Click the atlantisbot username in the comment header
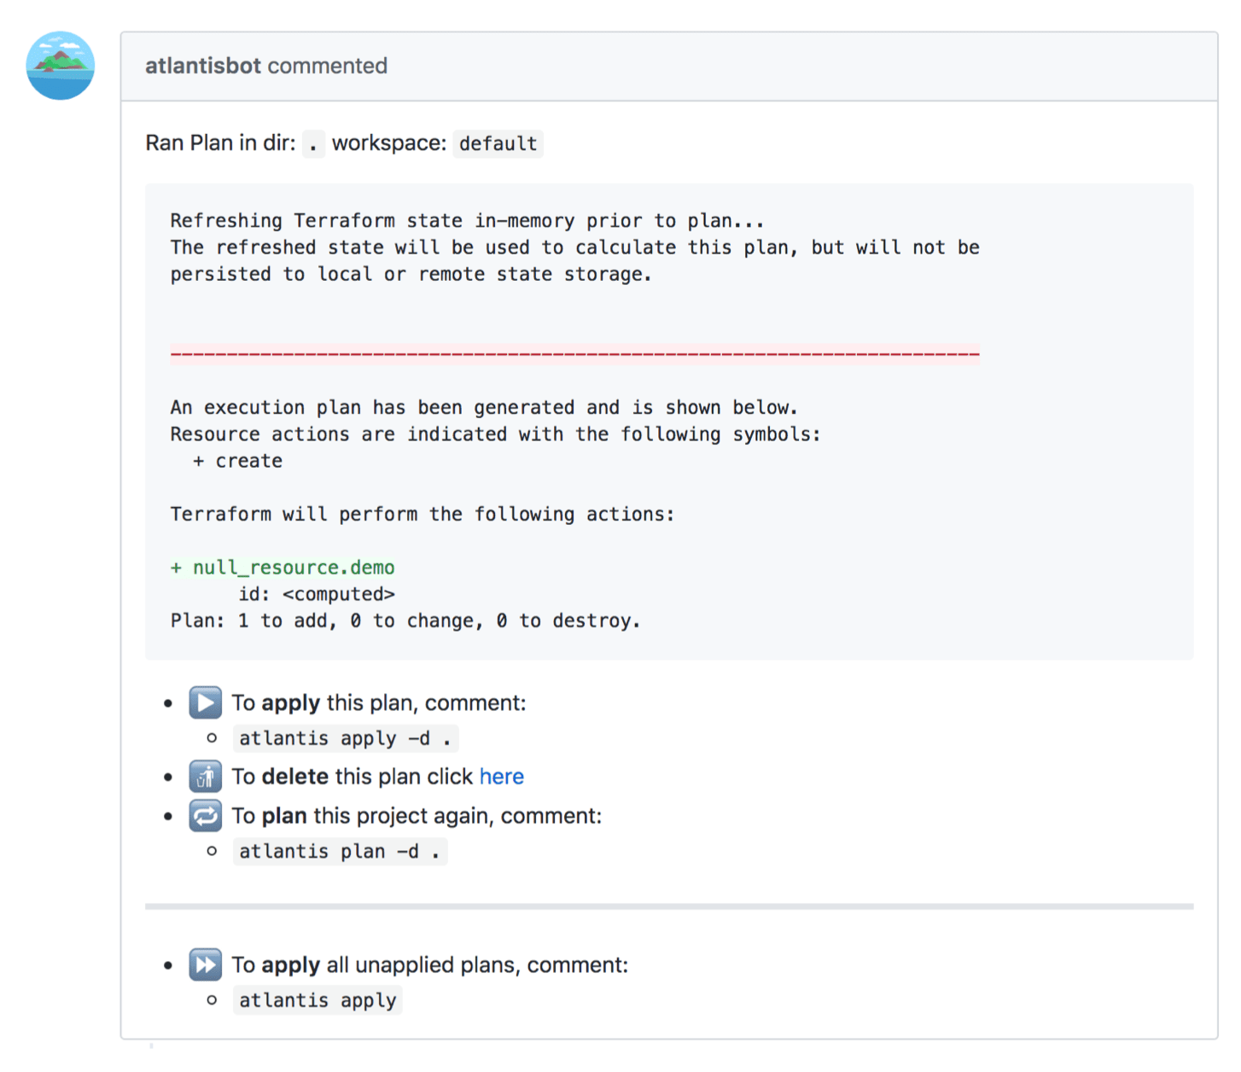This screenshot has width=1241, height=1072. coord(203,65)
